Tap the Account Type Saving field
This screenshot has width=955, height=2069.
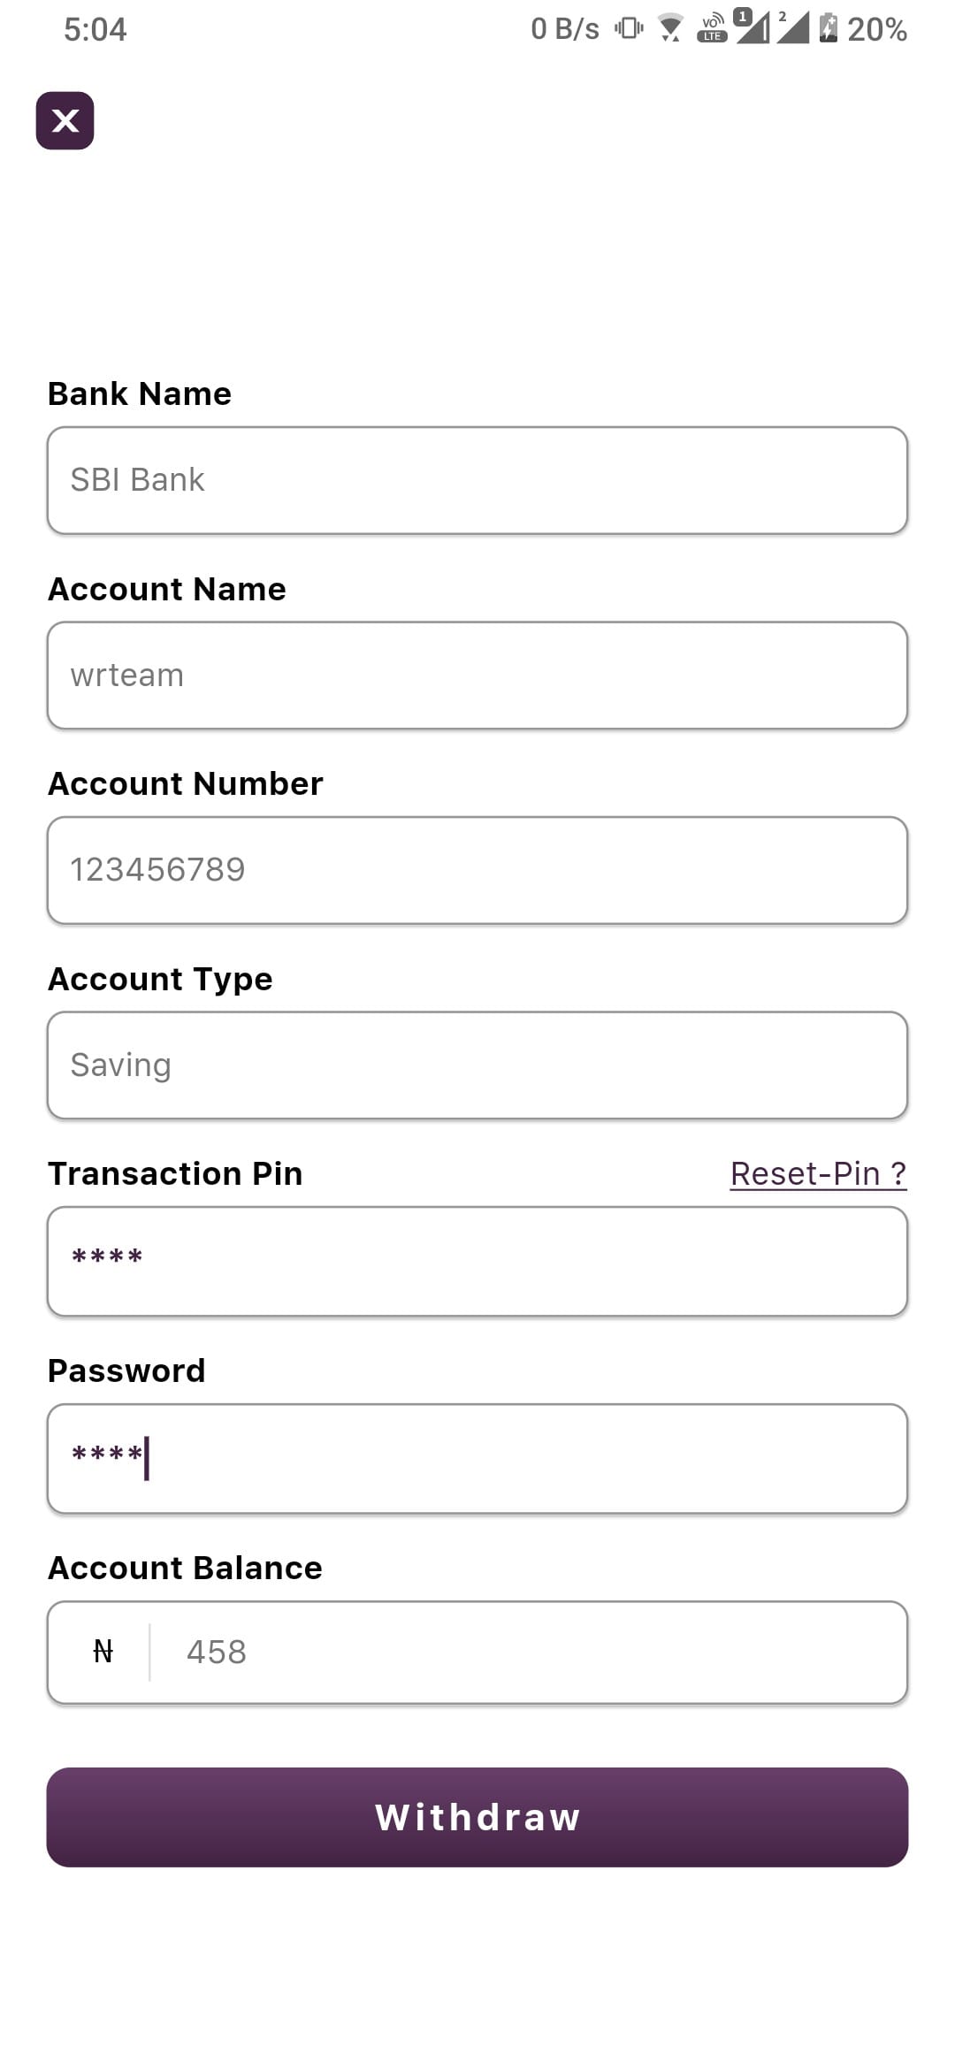pyautogui.click(x=477, y=1065)
